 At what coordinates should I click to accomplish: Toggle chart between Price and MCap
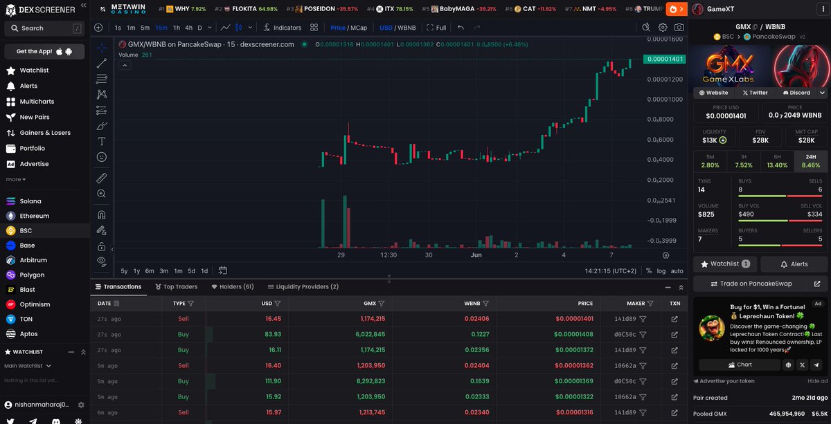pyautogui.click(x=348, y=28)
